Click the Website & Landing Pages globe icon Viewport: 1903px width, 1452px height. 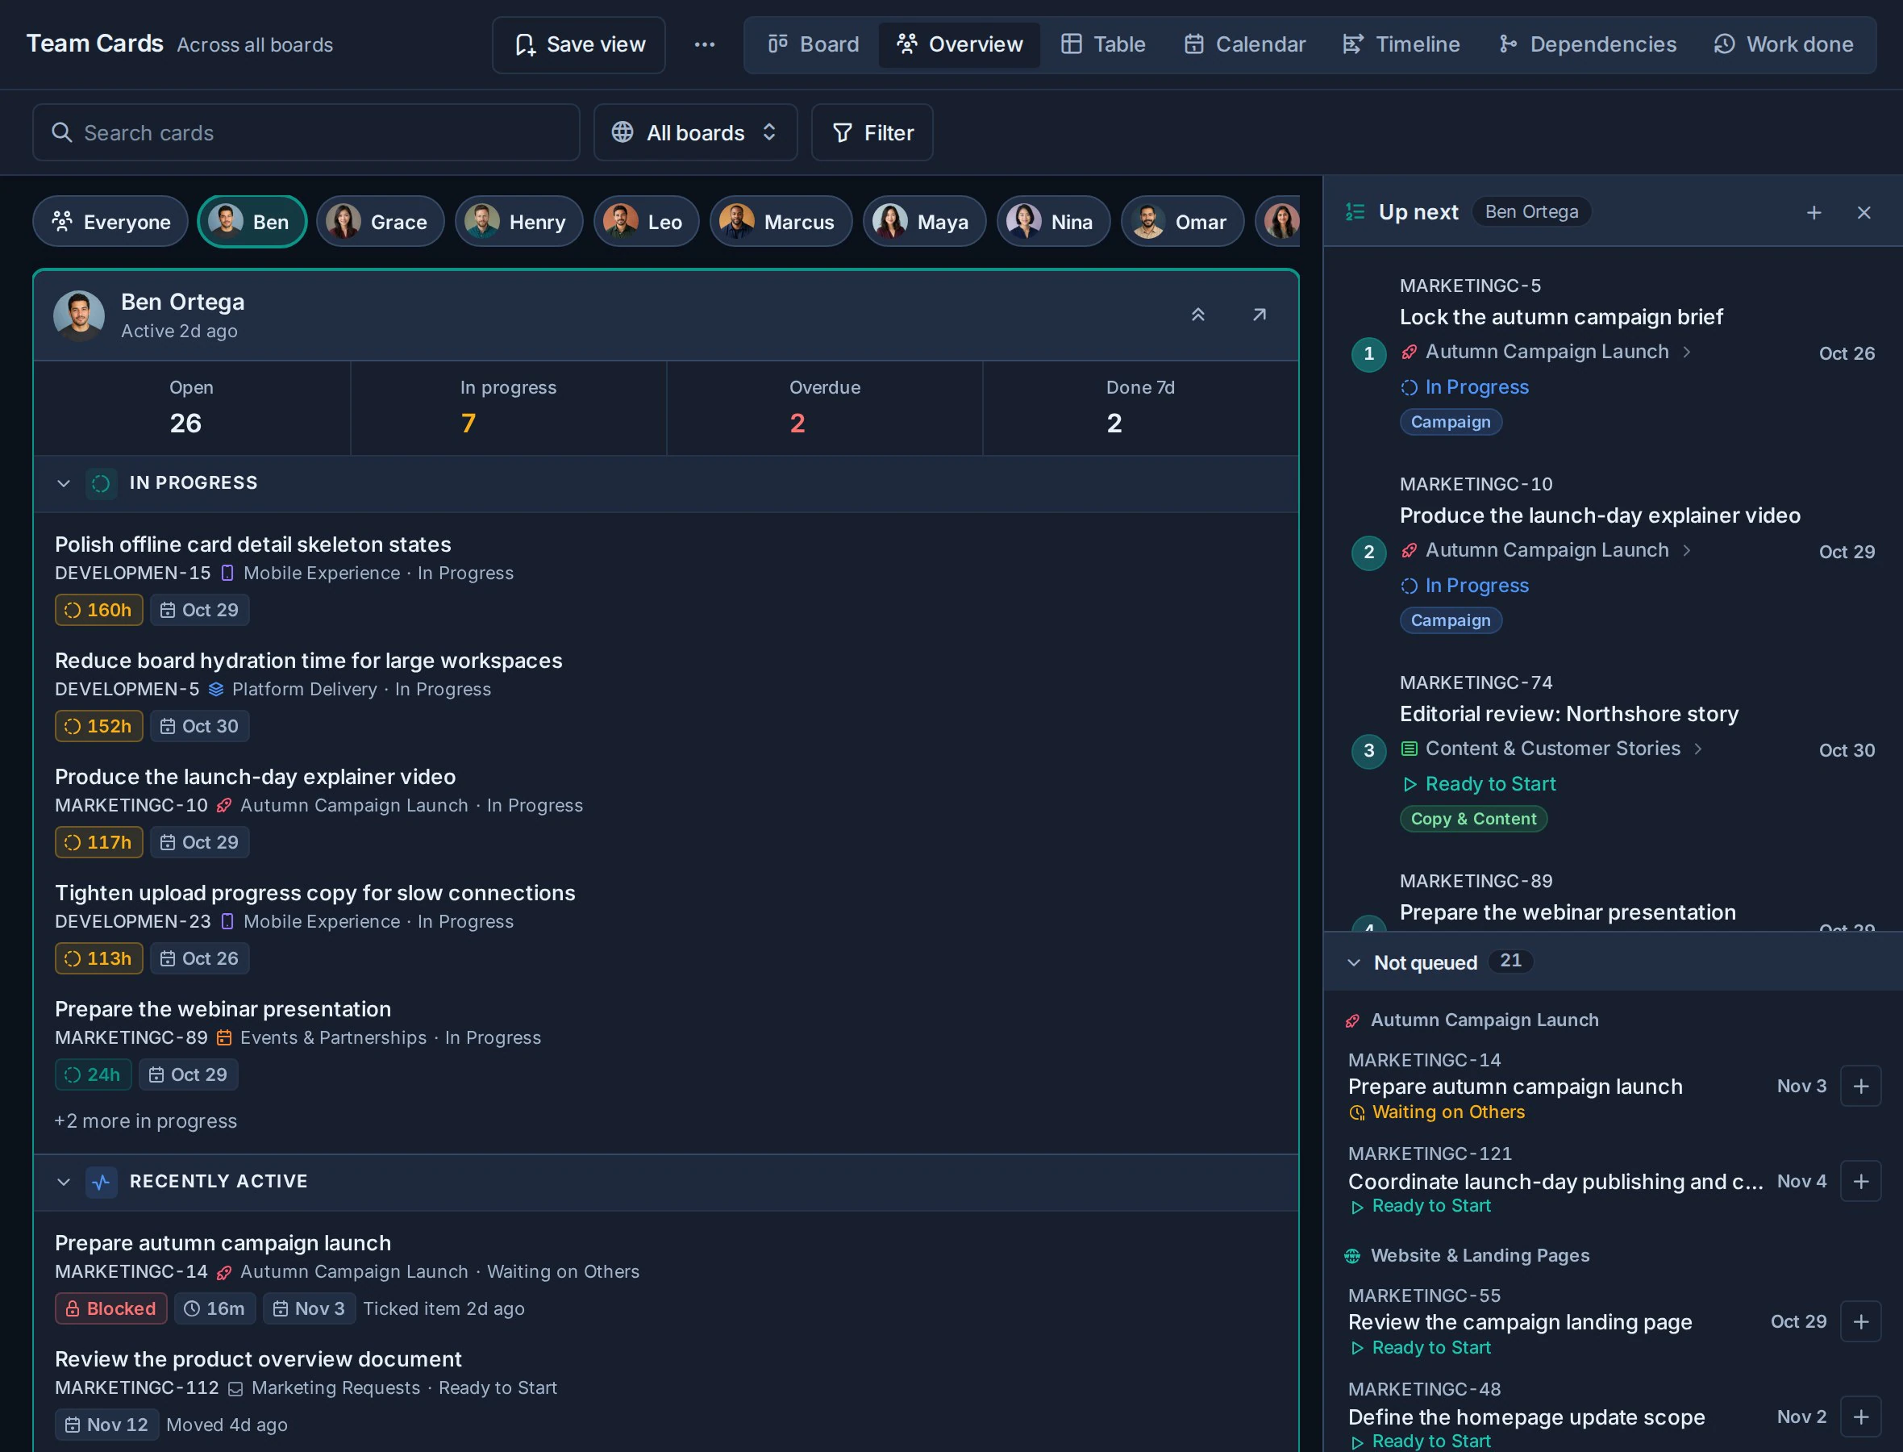[1353, 1256]
